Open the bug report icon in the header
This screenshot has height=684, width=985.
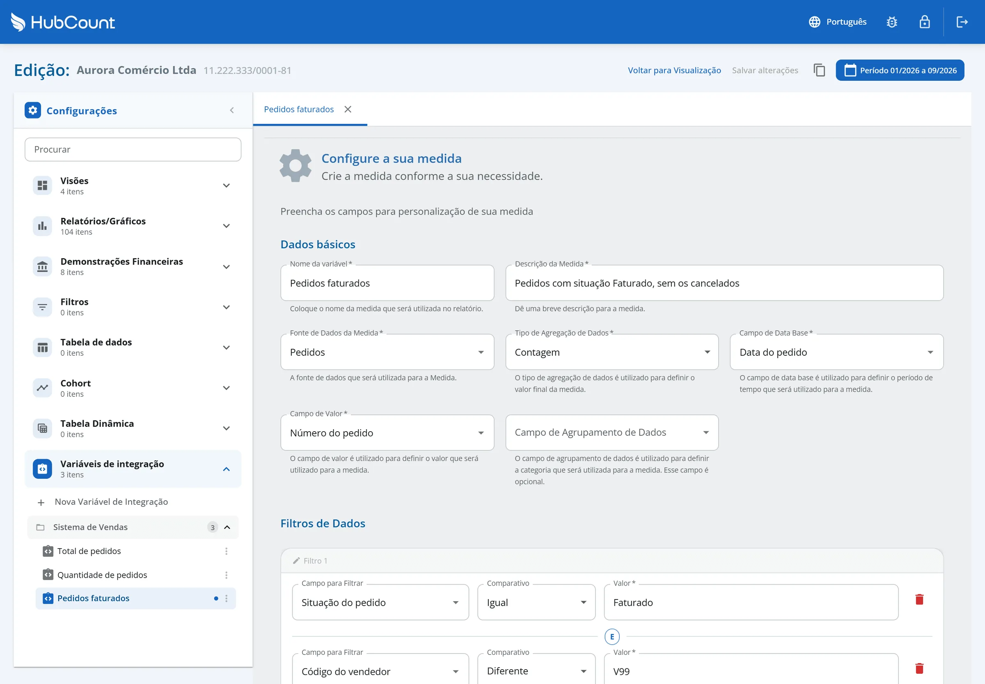891,22
